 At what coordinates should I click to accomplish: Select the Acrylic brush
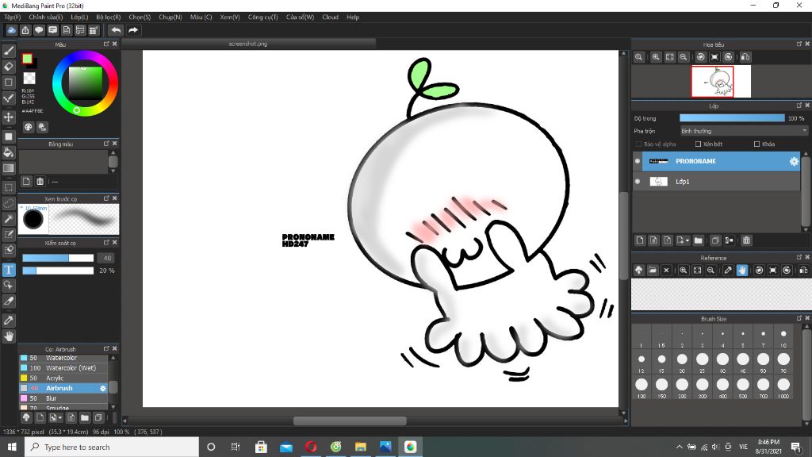[63, 378]
